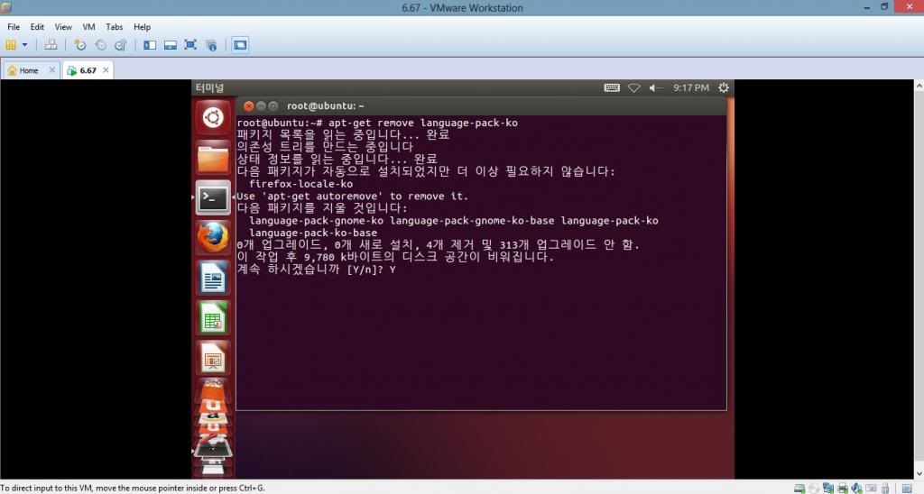This screenshot has height=494, width=924.
Task: Click the scroll up arrow on VM view
Action: 919,86
